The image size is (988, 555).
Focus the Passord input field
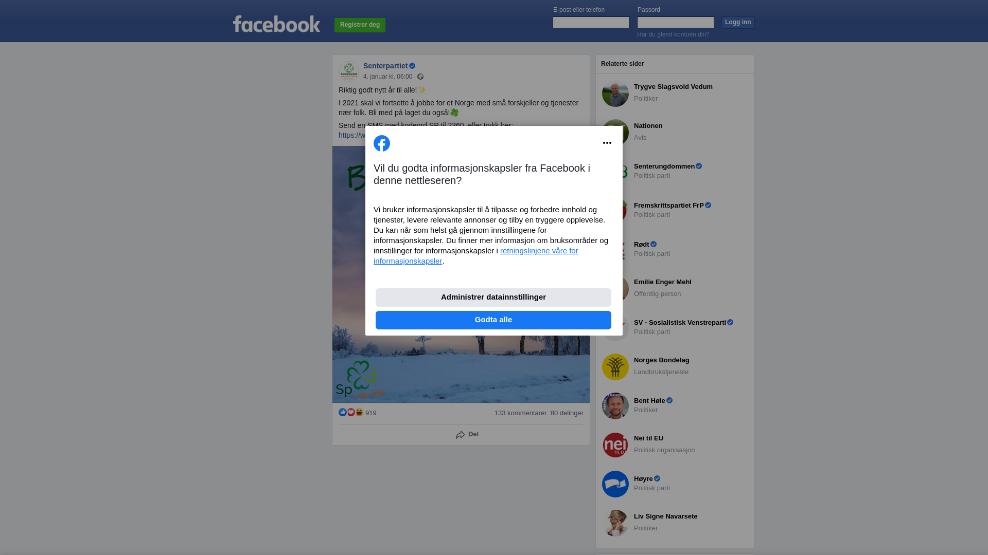[x=676, y=22]
